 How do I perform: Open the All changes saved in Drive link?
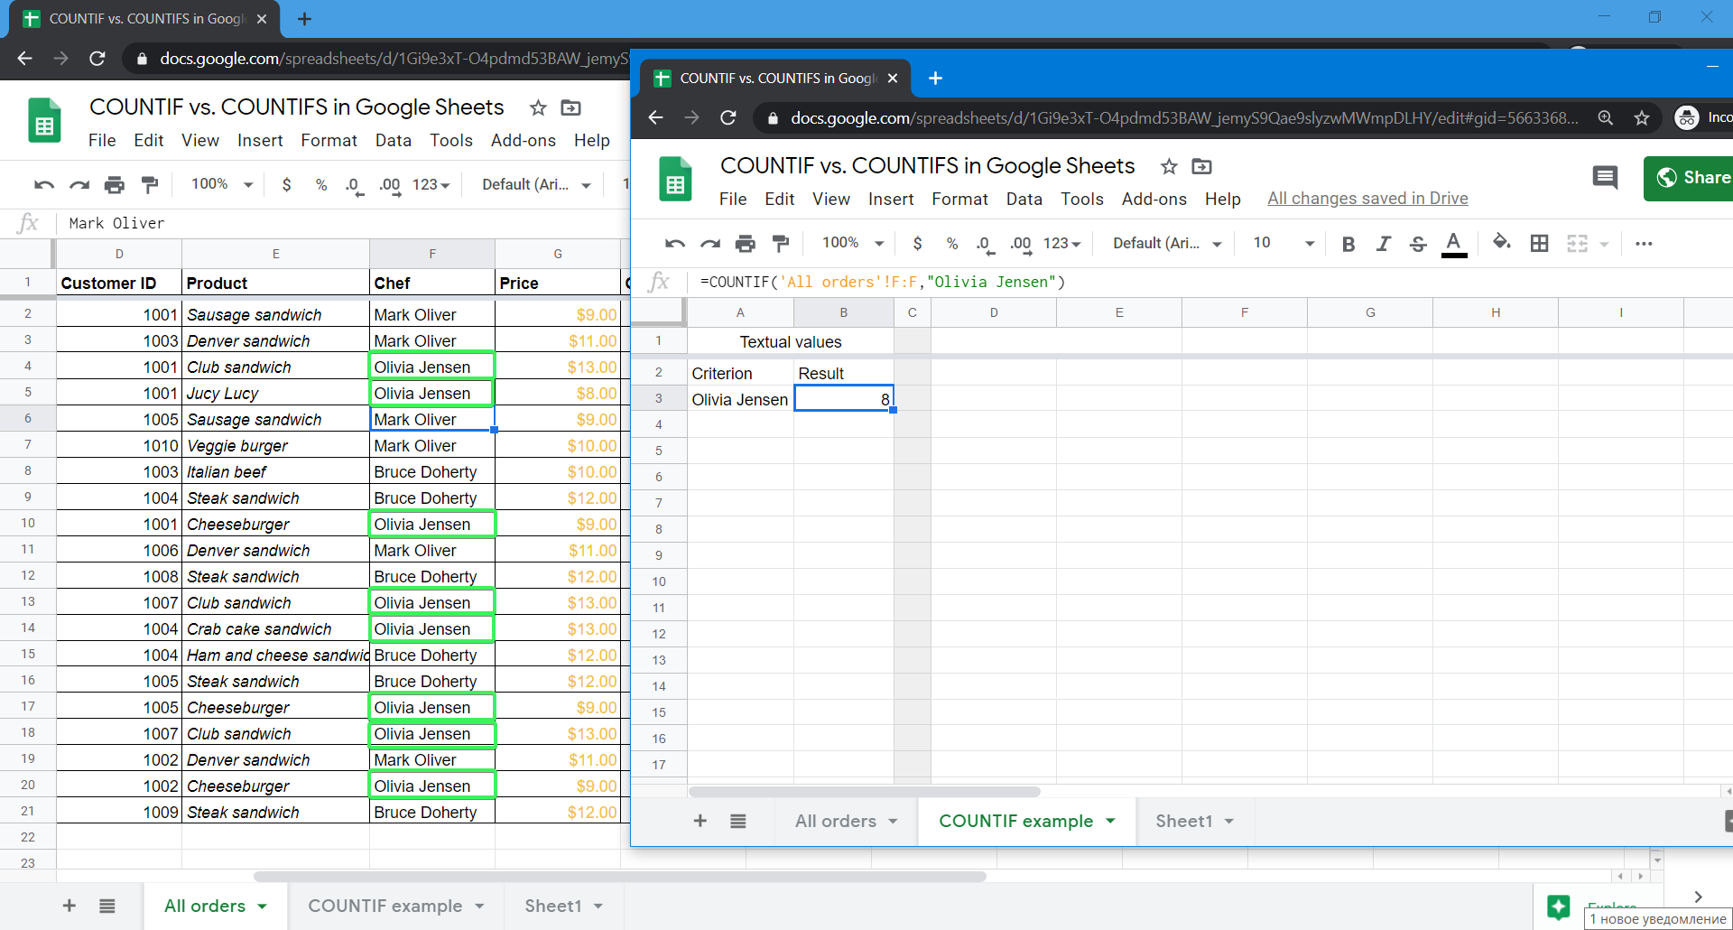pos(1367,198)
